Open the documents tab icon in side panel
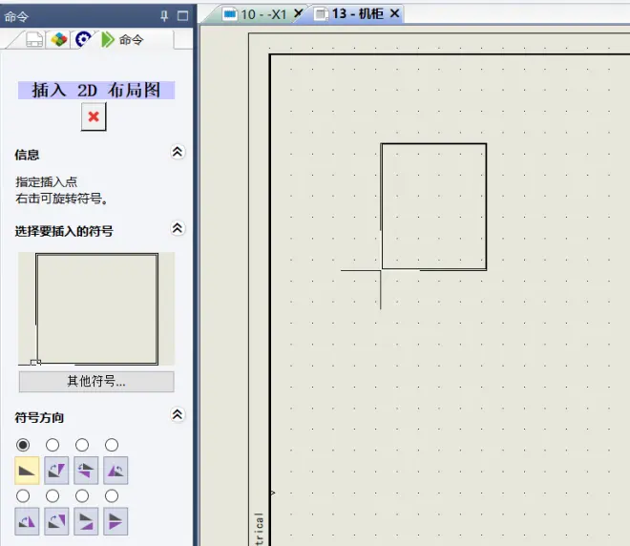The height and width of the screenshot is (546, 630). coord(34,40)
